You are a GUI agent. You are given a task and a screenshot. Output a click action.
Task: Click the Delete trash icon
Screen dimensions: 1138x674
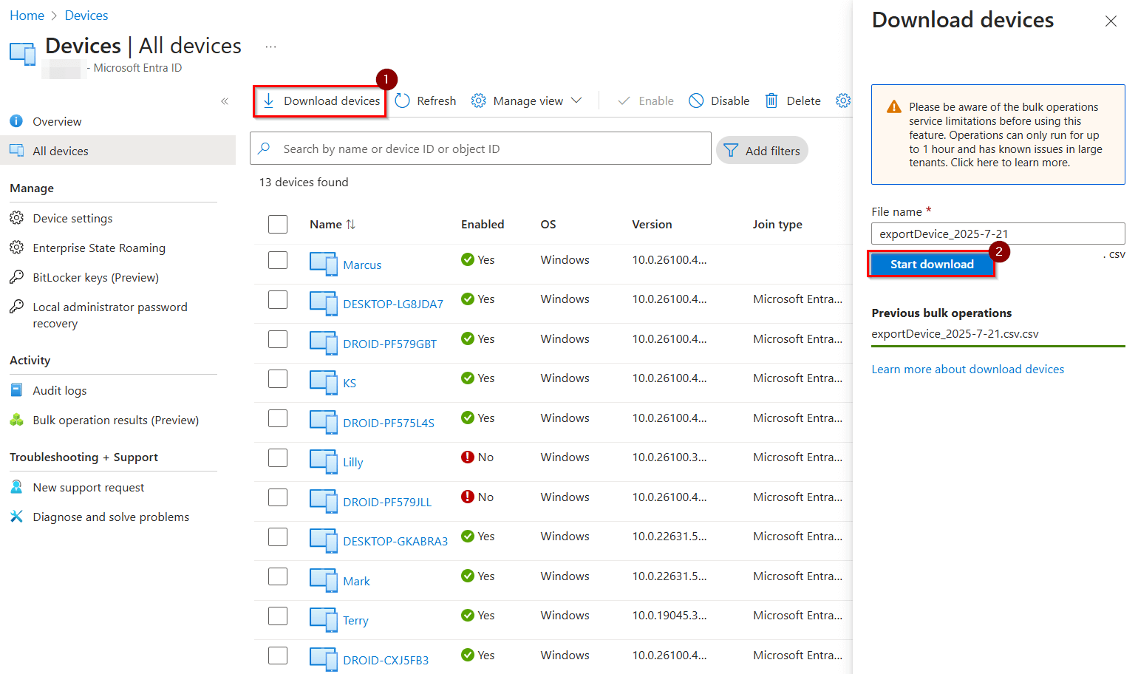pos(771,100)
